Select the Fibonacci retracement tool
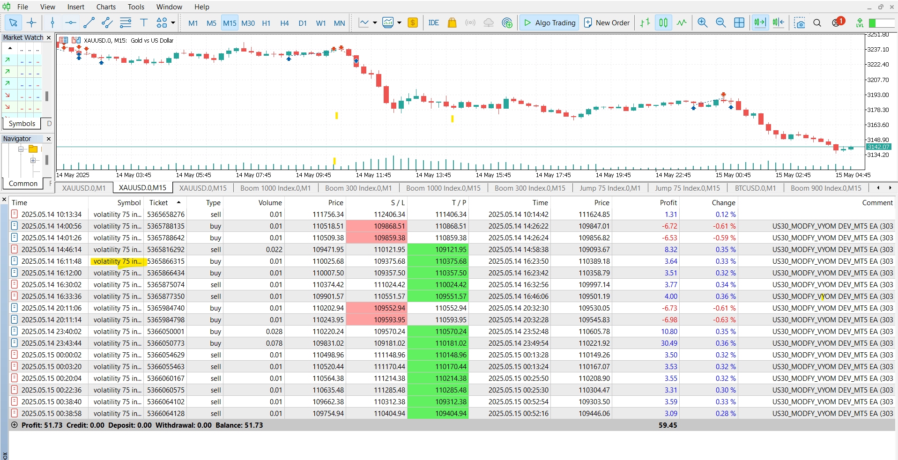The height and width of the screenshot is (460, 898). pos(126,22)
